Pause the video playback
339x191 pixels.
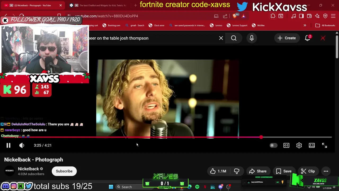(8, 145)
